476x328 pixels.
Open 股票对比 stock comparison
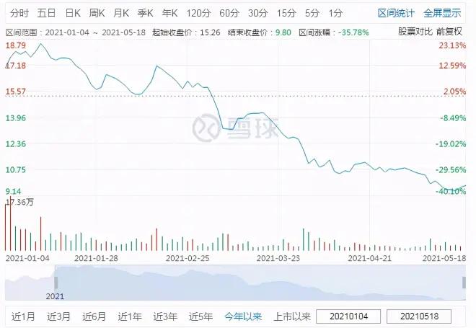point(415,32)
